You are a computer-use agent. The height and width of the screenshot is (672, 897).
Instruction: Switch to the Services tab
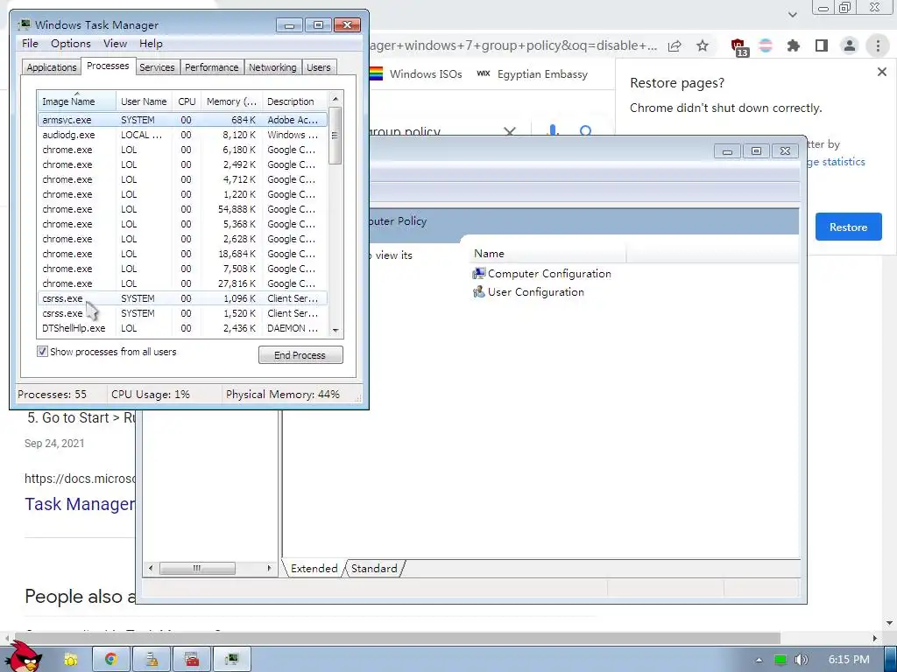tap(157, 67)
